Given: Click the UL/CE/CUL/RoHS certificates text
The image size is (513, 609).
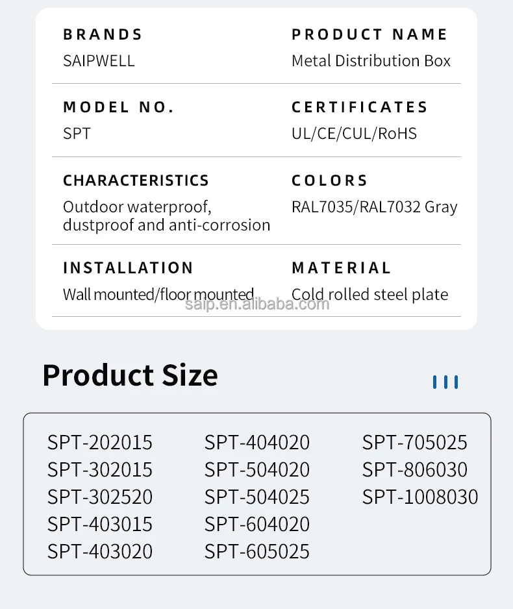Looking at the screenshot, I should pos(354,134).
